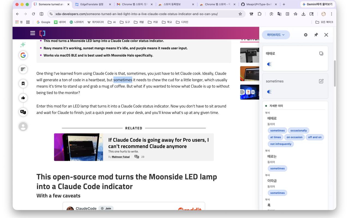This screenshot has width=349, height=218.
Task: Open the sidebar user profile icon
Action: tap(23, 126)
